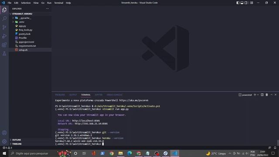This screenshot has width=279, height=157.
Task: Select setup.sh file
Action: (30, 50)
